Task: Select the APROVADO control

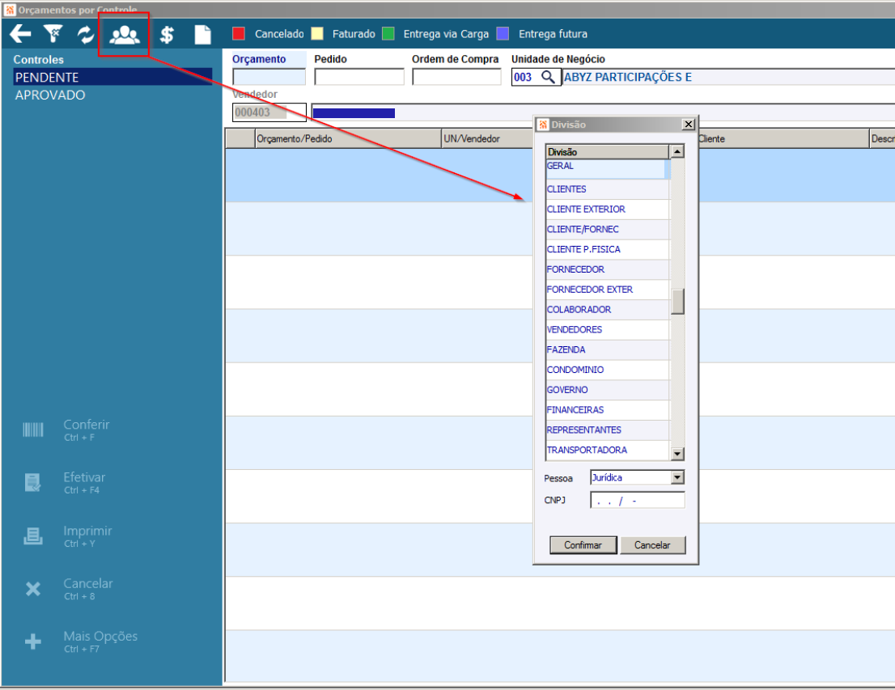Action: pyautogui.click(x=112, y=95)
